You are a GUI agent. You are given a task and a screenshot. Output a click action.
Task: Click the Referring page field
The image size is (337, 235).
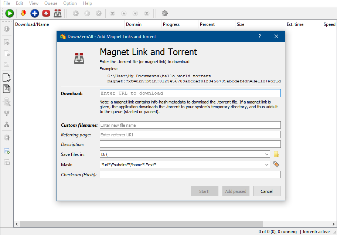click(x=190, y=134)
